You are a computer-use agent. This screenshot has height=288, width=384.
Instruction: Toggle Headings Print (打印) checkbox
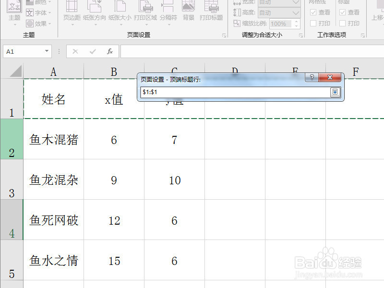342,23
